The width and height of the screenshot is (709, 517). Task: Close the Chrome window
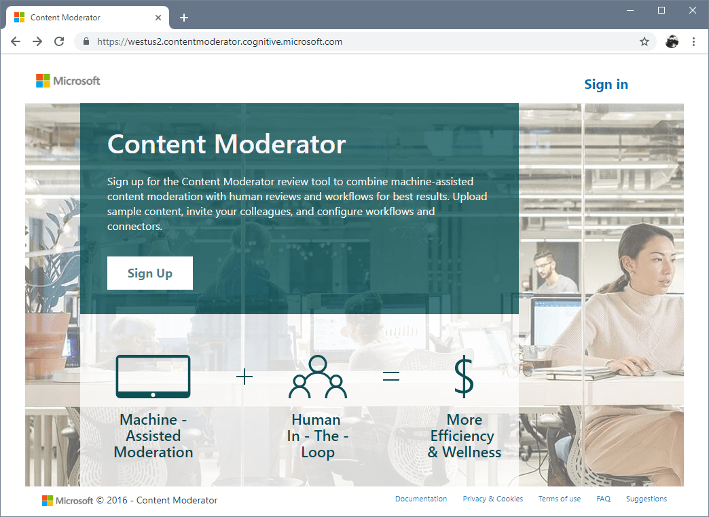point(693,10)
